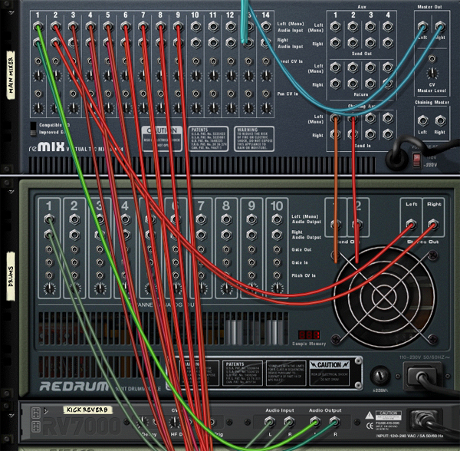This screenshot has height=451, width=460.
Task: Click Redrum channel 8 Left audio output jack
Action: [226, 219]
